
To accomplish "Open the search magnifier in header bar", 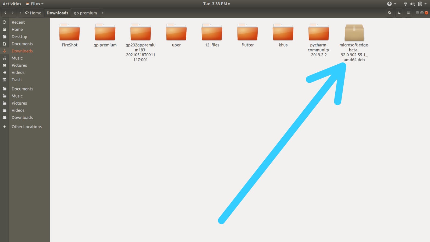I will pos(389,13).
